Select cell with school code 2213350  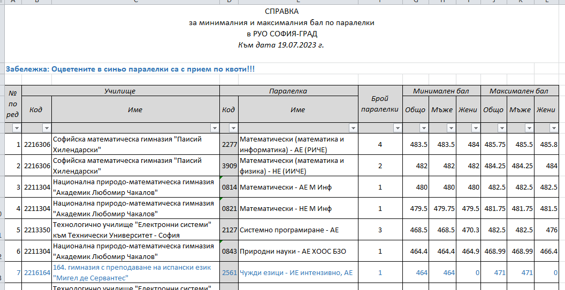tap(36, 230)
